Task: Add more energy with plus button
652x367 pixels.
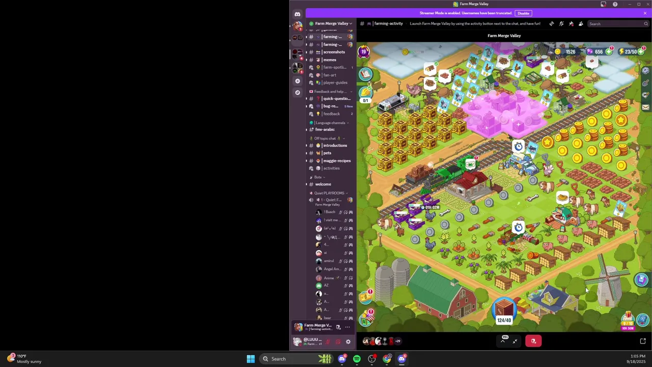Action: pyautogui.click(x=641, y=52)
